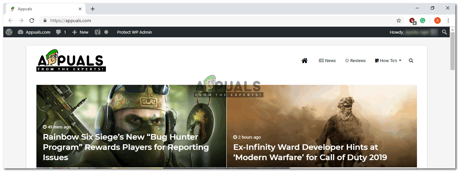459x172 pixels.
Task: Click the admin bar search magnifier
Action: click(444, 32)
